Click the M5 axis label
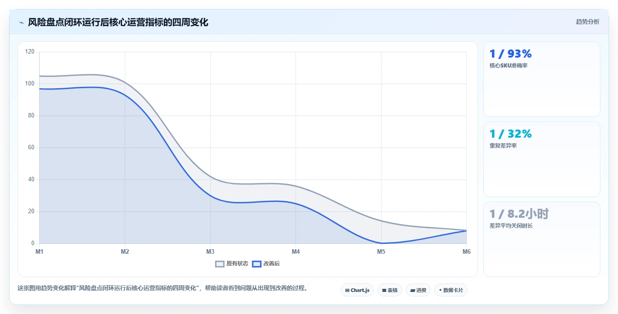618x314 pixels. coord(381,251)
